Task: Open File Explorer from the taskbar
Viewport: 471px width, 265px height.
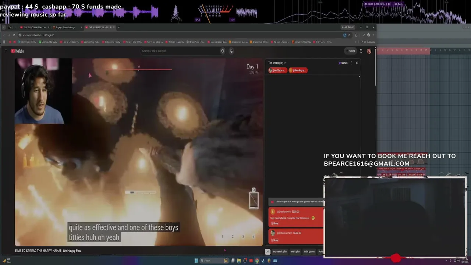Action: (x=239, y=261)
